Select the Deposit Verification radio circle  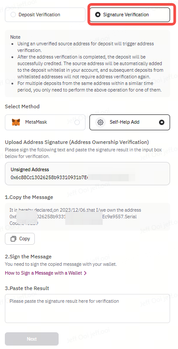13,15
